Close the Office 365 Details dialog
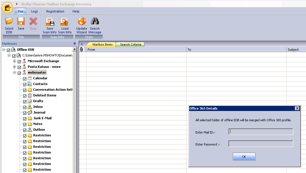The height and width of the screenshot is (173, 306). pyautogui.click(x=297, y=108)
